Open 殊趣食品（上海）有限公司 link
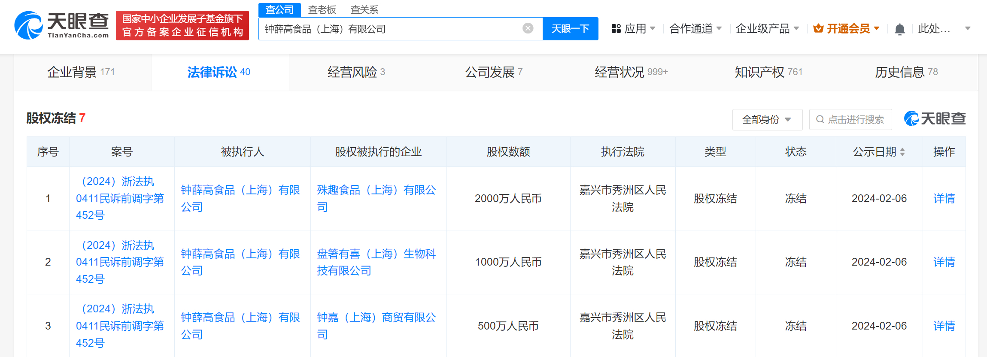Viewport: 987px width, 357px height. pyautogui.click(x=377, y=198)
